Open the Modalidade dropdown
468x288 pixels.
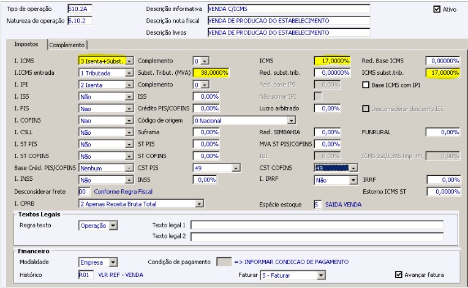tap(113, 262)
